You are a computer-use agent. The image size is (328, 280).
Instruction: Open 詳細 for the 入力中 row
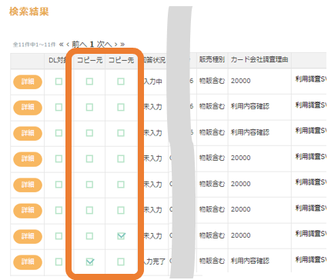tap(28, 82)
